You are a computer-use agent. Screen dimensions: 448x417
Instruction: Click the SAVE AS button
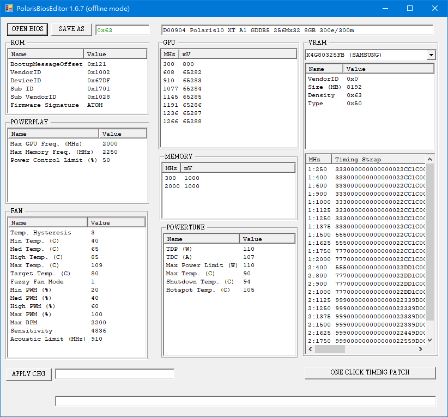click(71, 29)
